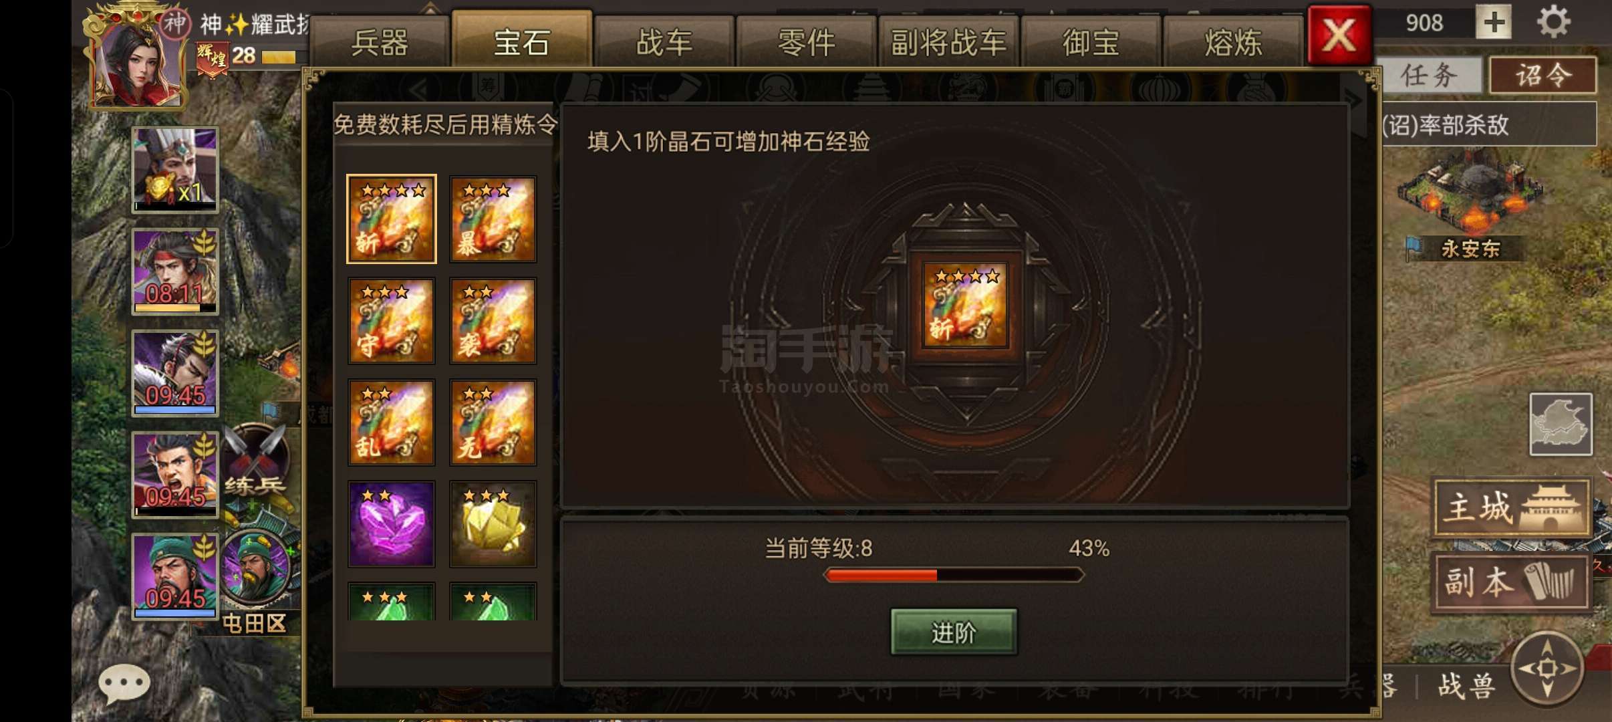The image size is (1612, 722).
Task: Open the 御宝 tab
Action: (1091, 41)
